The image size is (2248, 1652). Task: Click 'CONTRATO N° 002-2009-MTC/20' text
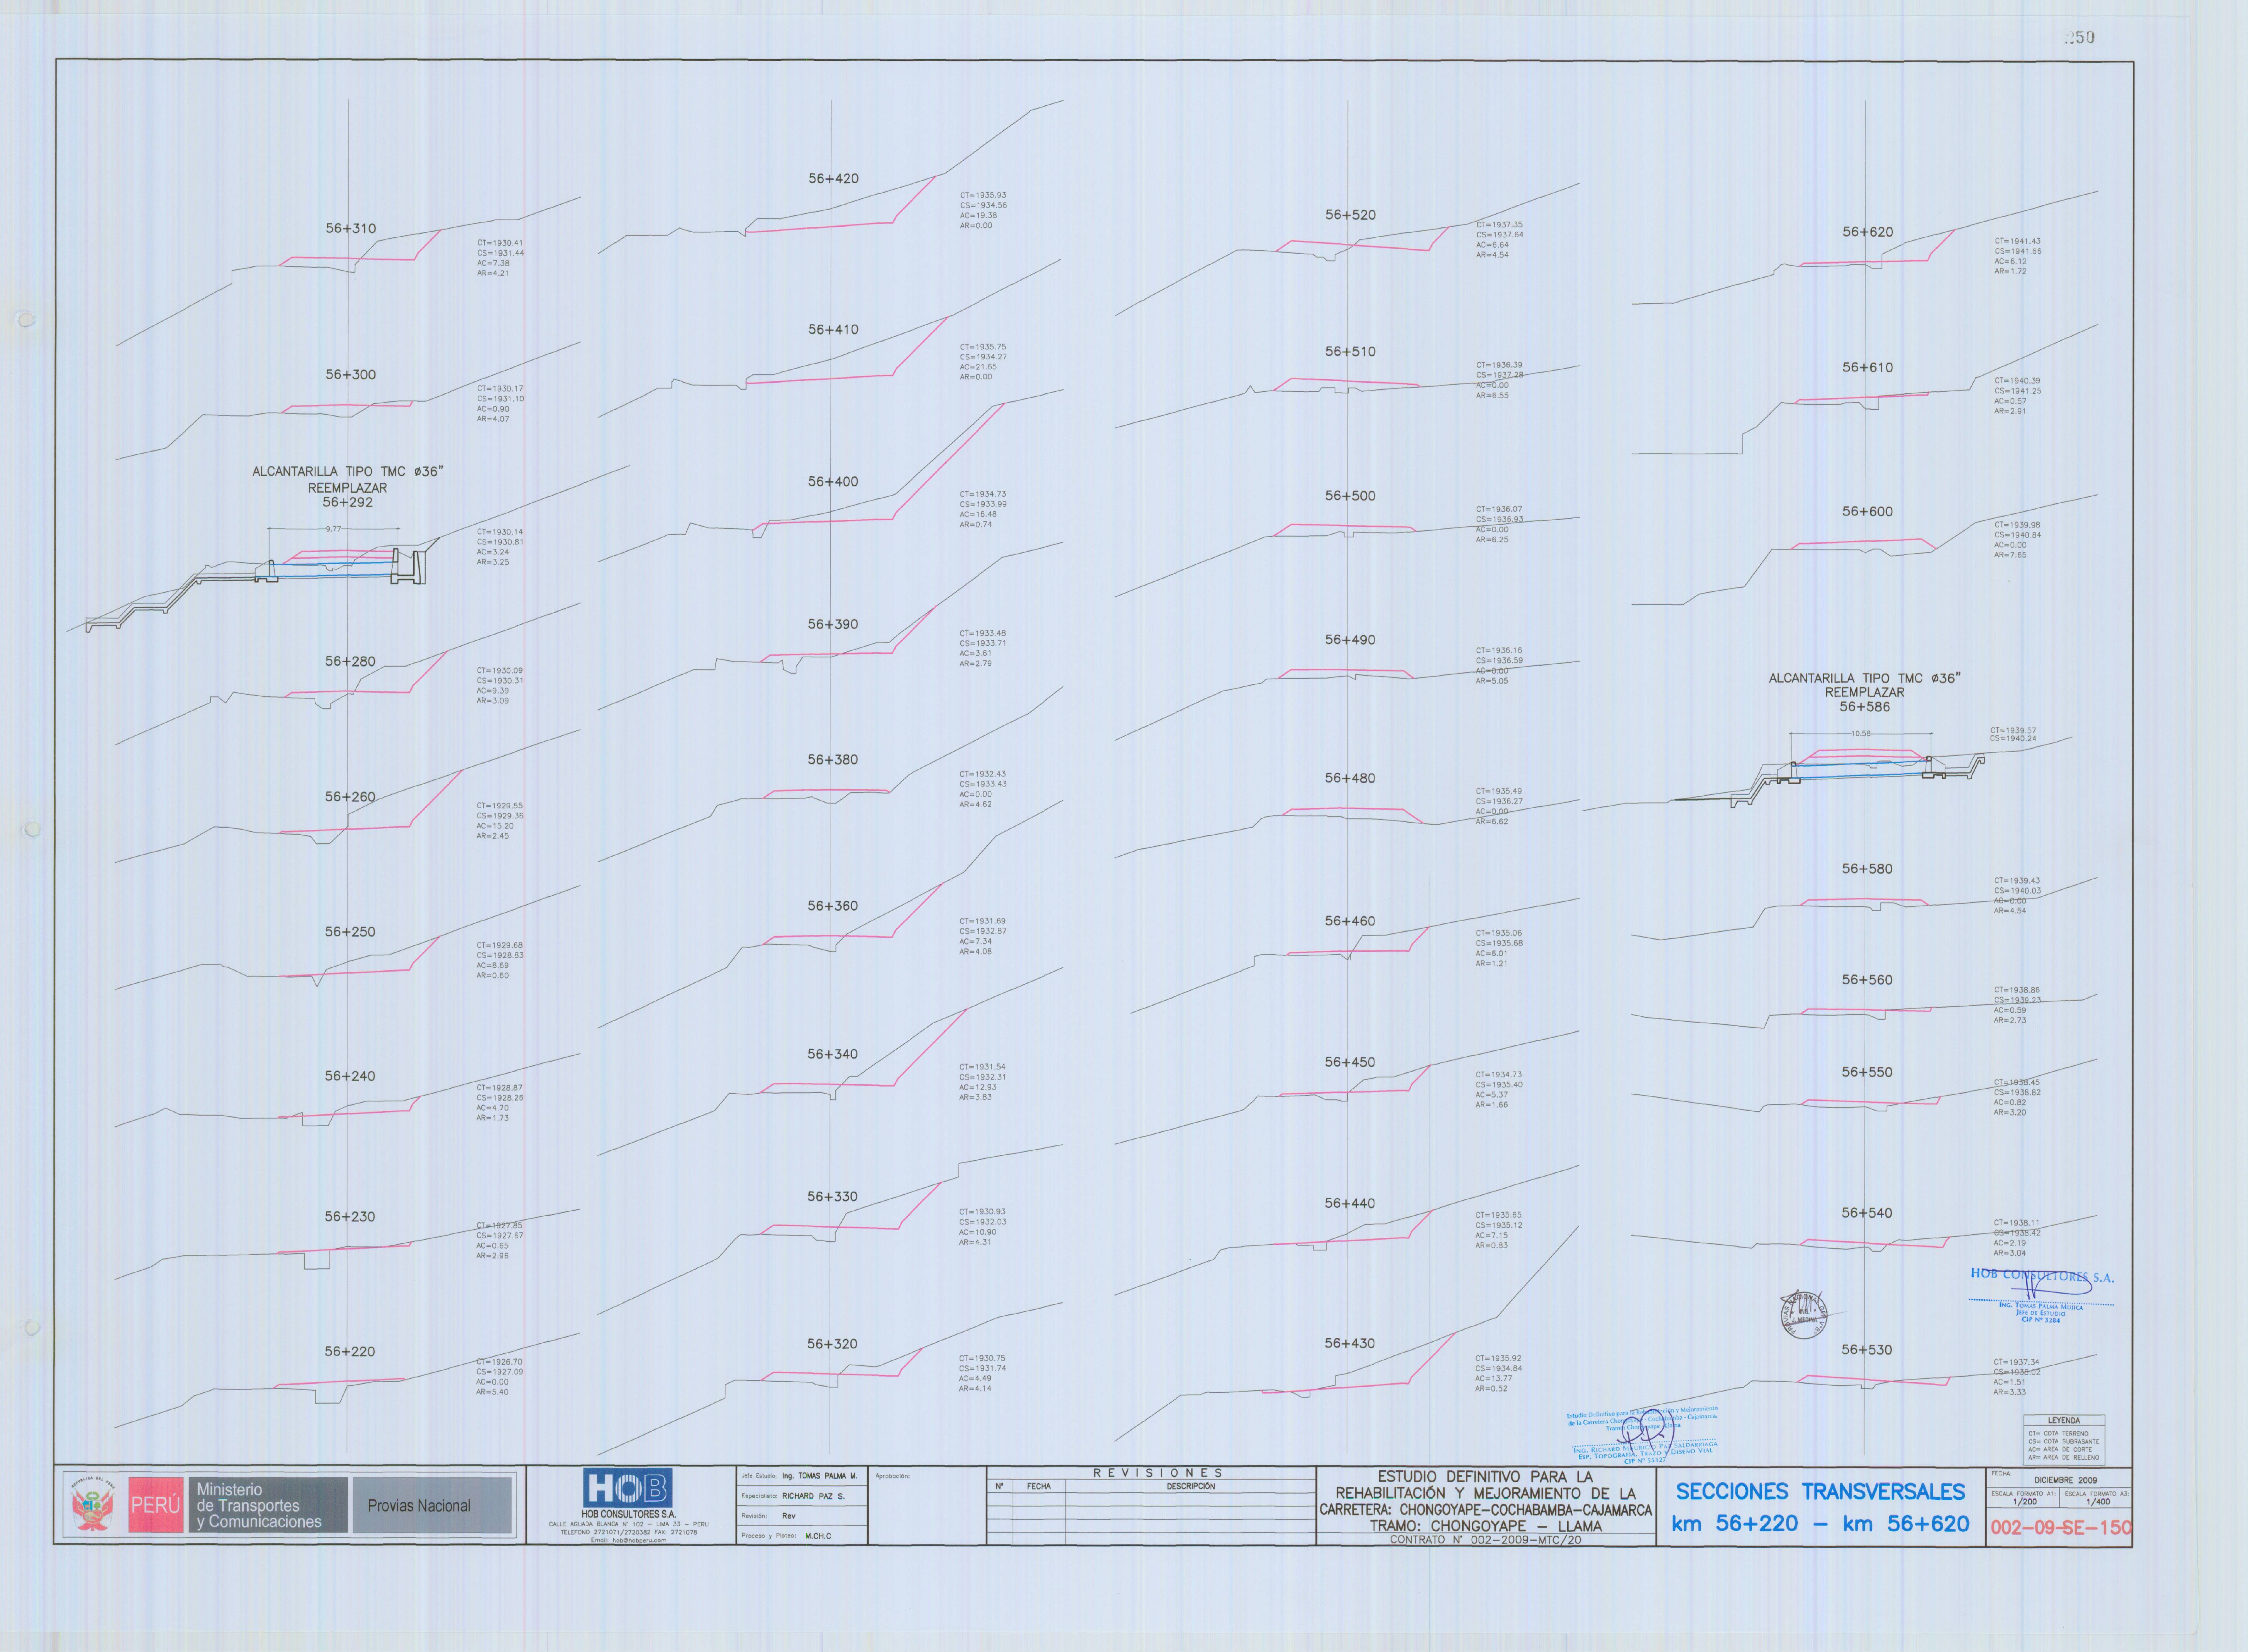tap(1486, 1540)
